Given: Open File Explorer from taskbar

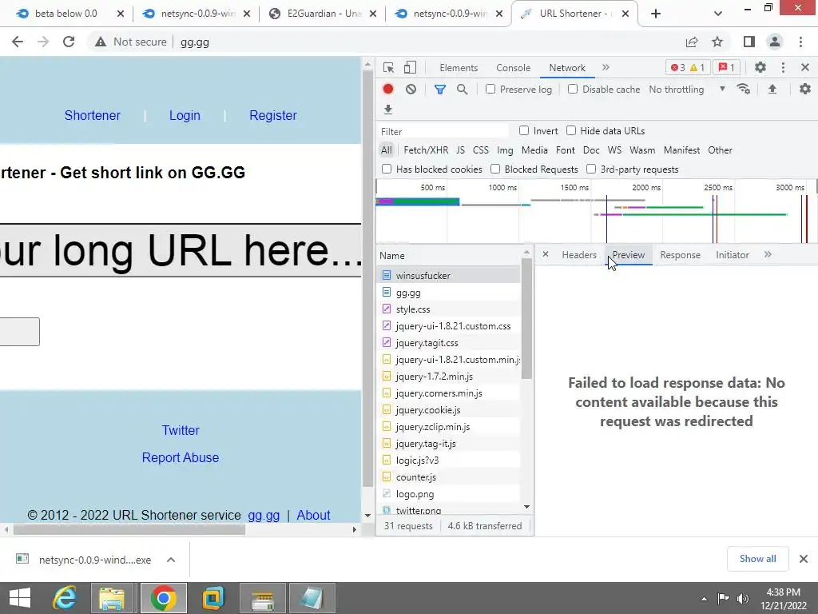Looking at the screenshot, I should click(x=112, y=598).
